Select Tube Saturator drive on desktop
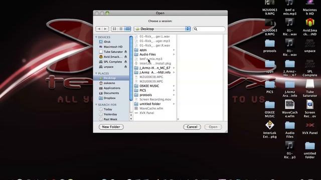This screenshot has width=321, height=180. point(310,88)
